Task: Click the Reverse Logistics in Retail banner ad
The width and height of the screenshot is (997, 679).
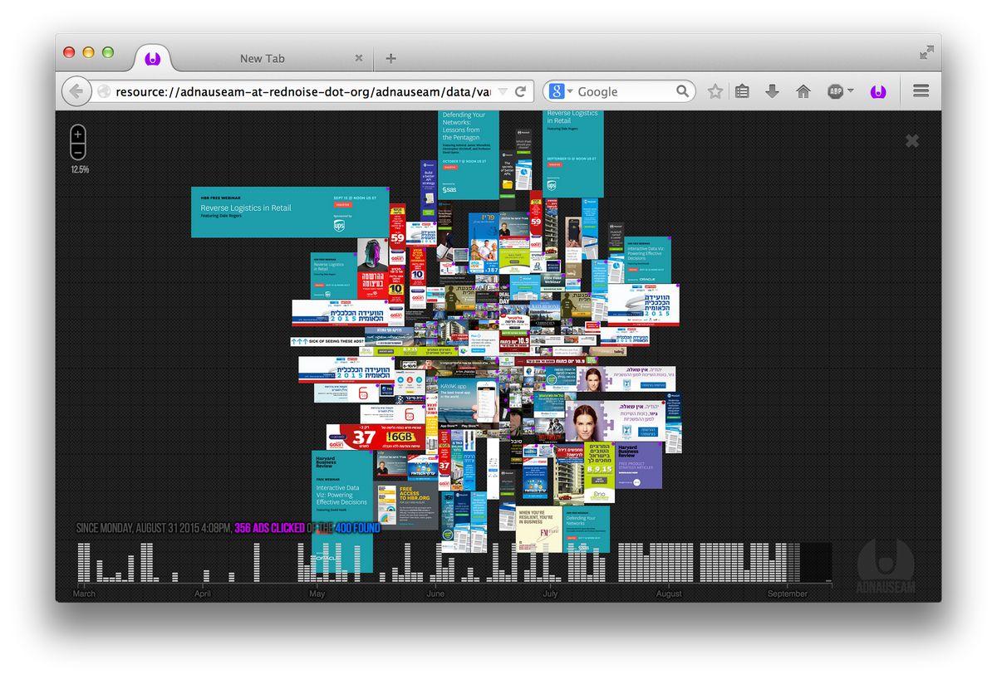Action: coord(290,212)
